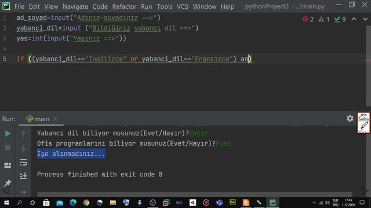The image size is (371, 208).
Task: Click the warnings indicator showing 1
Action: (324, 19)
